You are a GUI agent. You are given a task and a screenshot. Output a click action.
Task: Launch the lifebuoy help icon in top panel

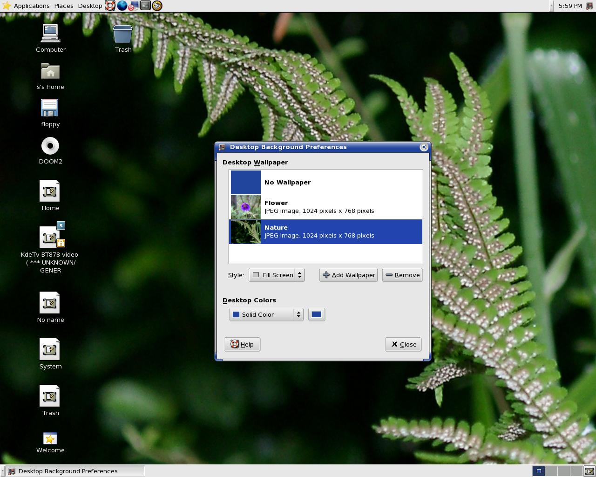coord(110,6)
